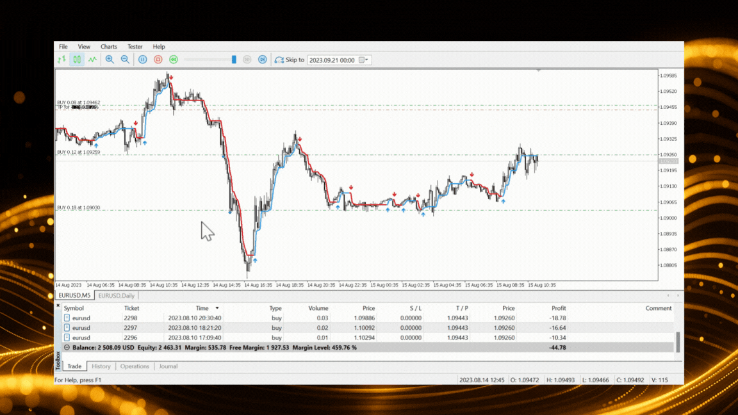Click the profit value -18.78
Screen dimensions: 738x415
point(557,318)
